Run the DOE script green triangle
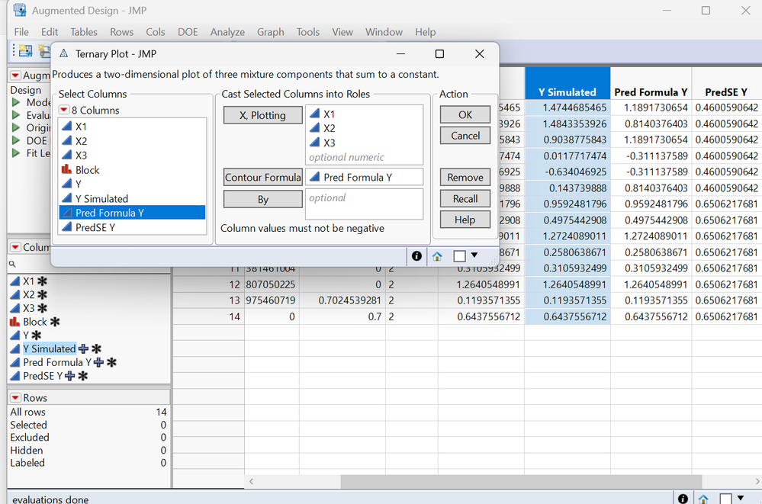Image resolution: width=762 pixels, height=504 pixels. click(x=16, y=140)
